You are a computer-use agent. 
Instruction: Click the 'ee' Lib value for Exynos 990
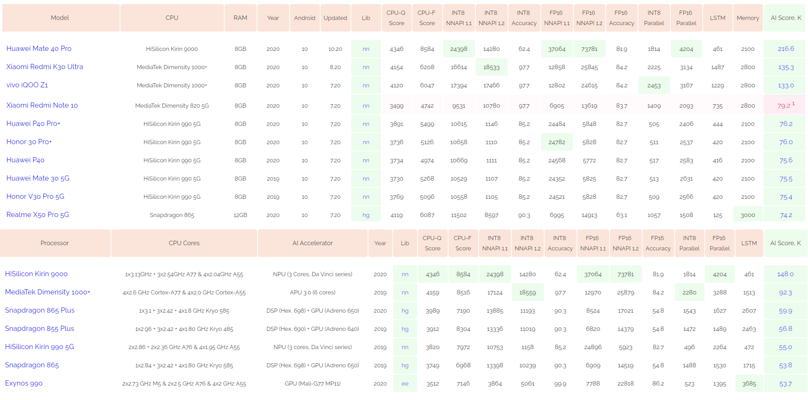point(405,383)
